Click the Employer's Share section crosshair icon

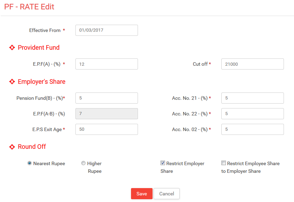click(x=12, y=82)
